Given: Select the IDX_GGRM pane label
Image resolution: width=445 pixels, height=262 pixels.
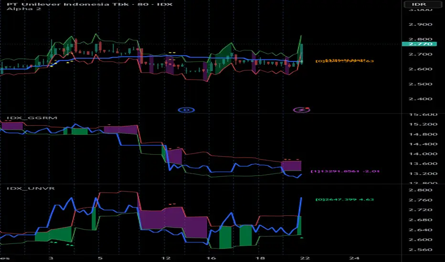Looking at the screenshot, I should click(32, 118).
